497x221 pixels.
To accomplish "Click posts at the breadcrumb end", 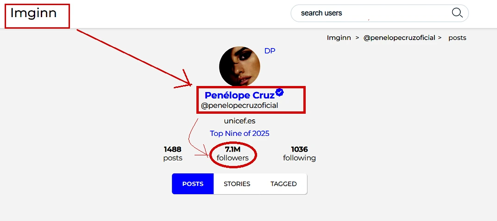I will point(457,38).
